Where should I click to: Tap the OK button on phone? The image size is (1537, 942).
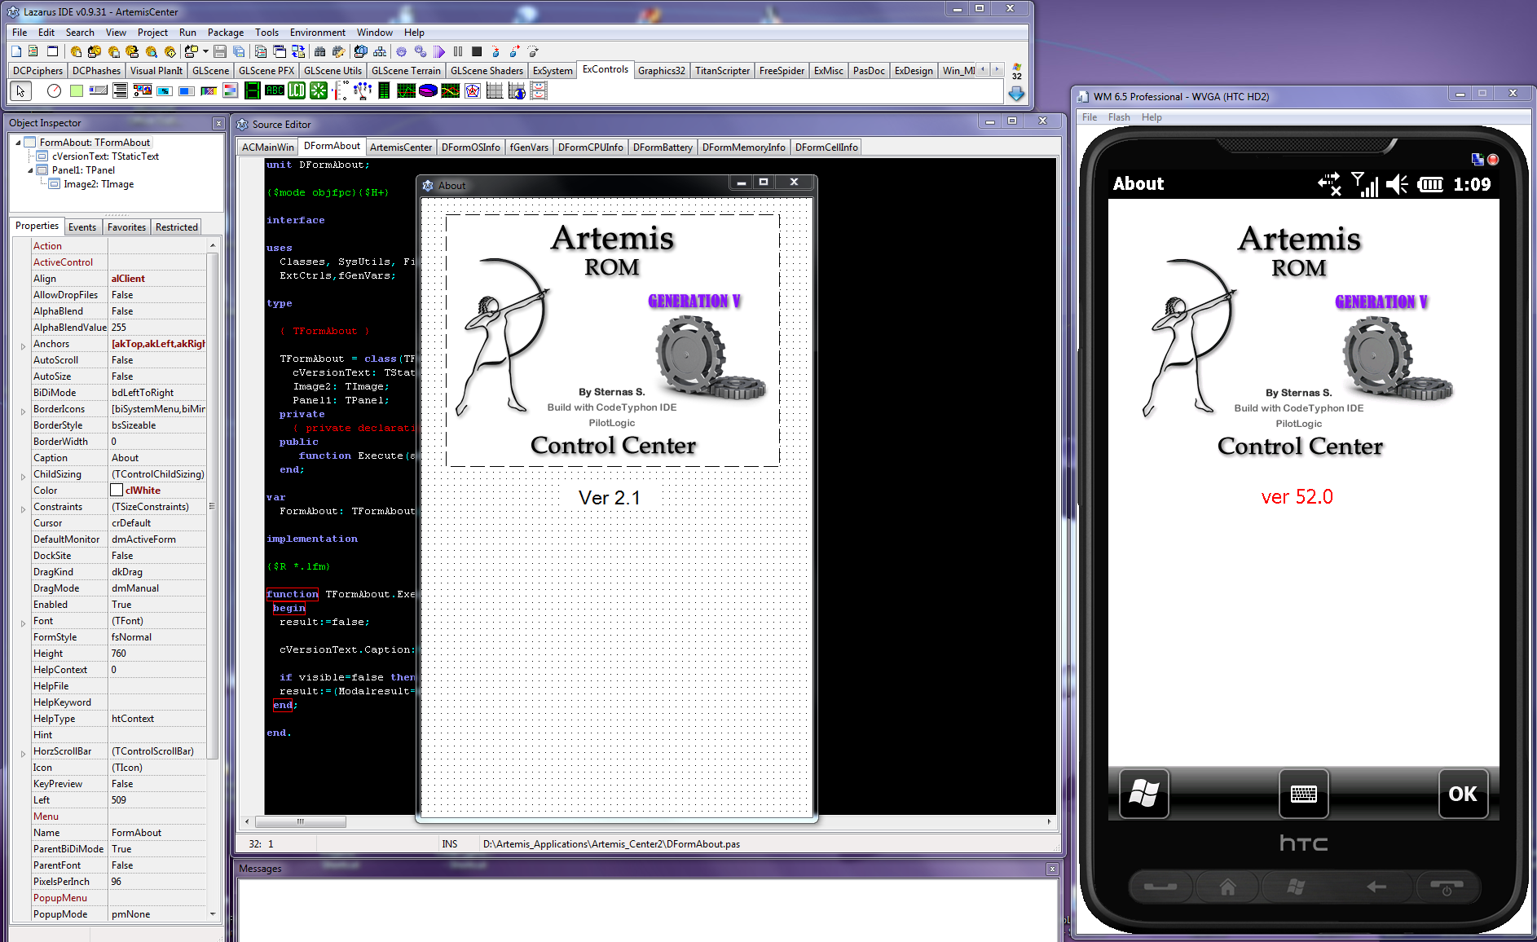[x=1463, y=793]
